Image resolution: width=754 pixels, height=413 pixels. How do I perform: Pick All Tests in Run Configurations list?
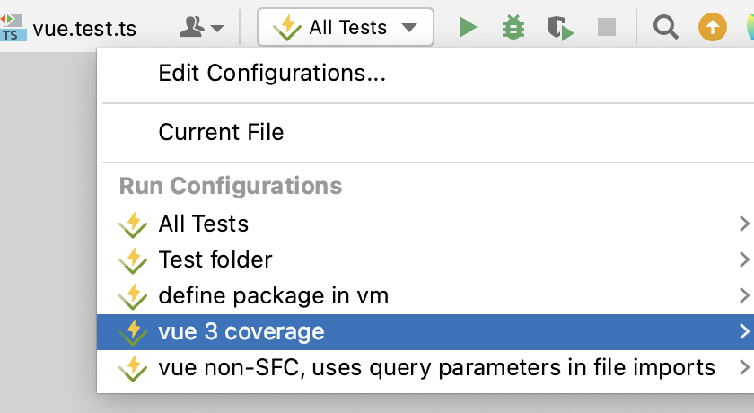(x=203, y=224)
